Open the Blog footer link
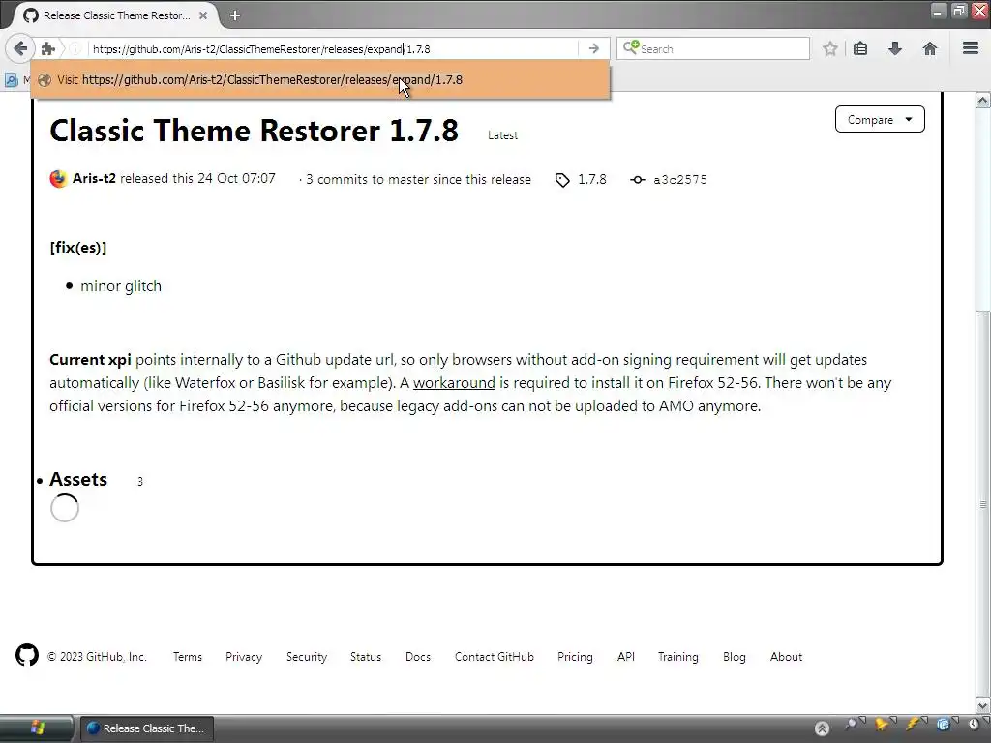The image size is (991, 743). pos(735,657)
